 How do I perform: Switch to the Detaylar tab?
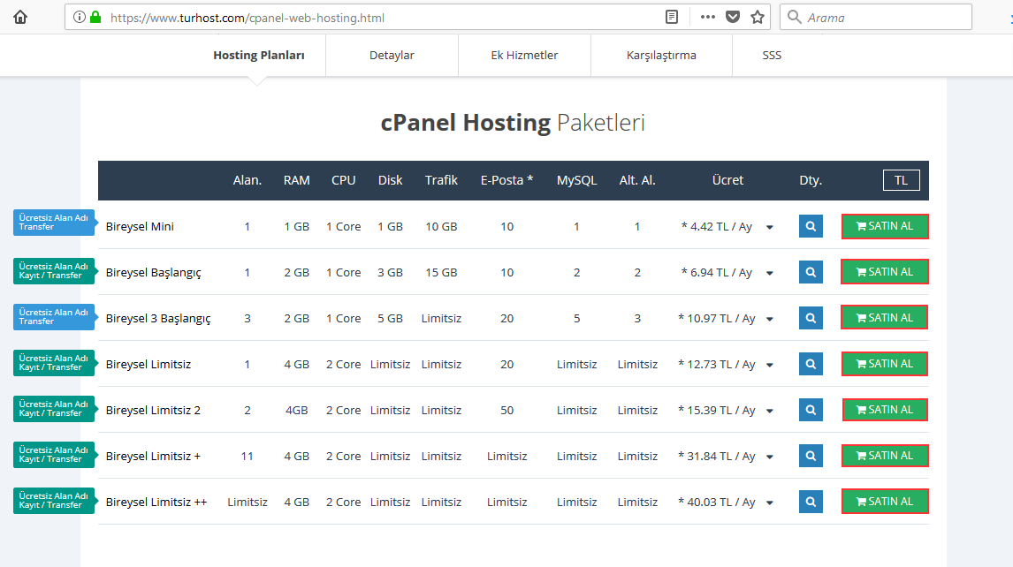pos(392,55)
